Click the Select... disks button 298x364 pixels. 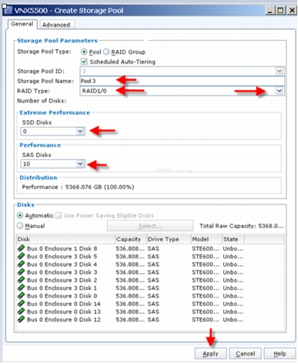(x=150, y=226)
